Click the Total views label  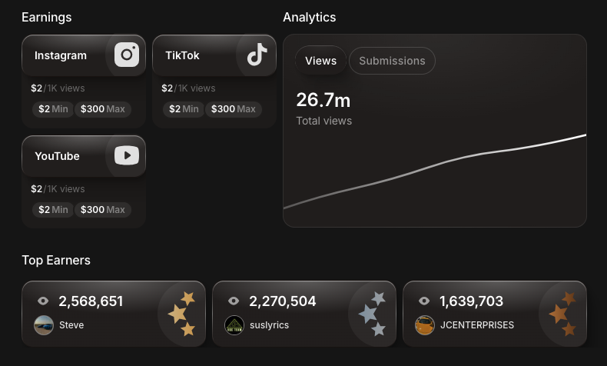tap(324, 121)
